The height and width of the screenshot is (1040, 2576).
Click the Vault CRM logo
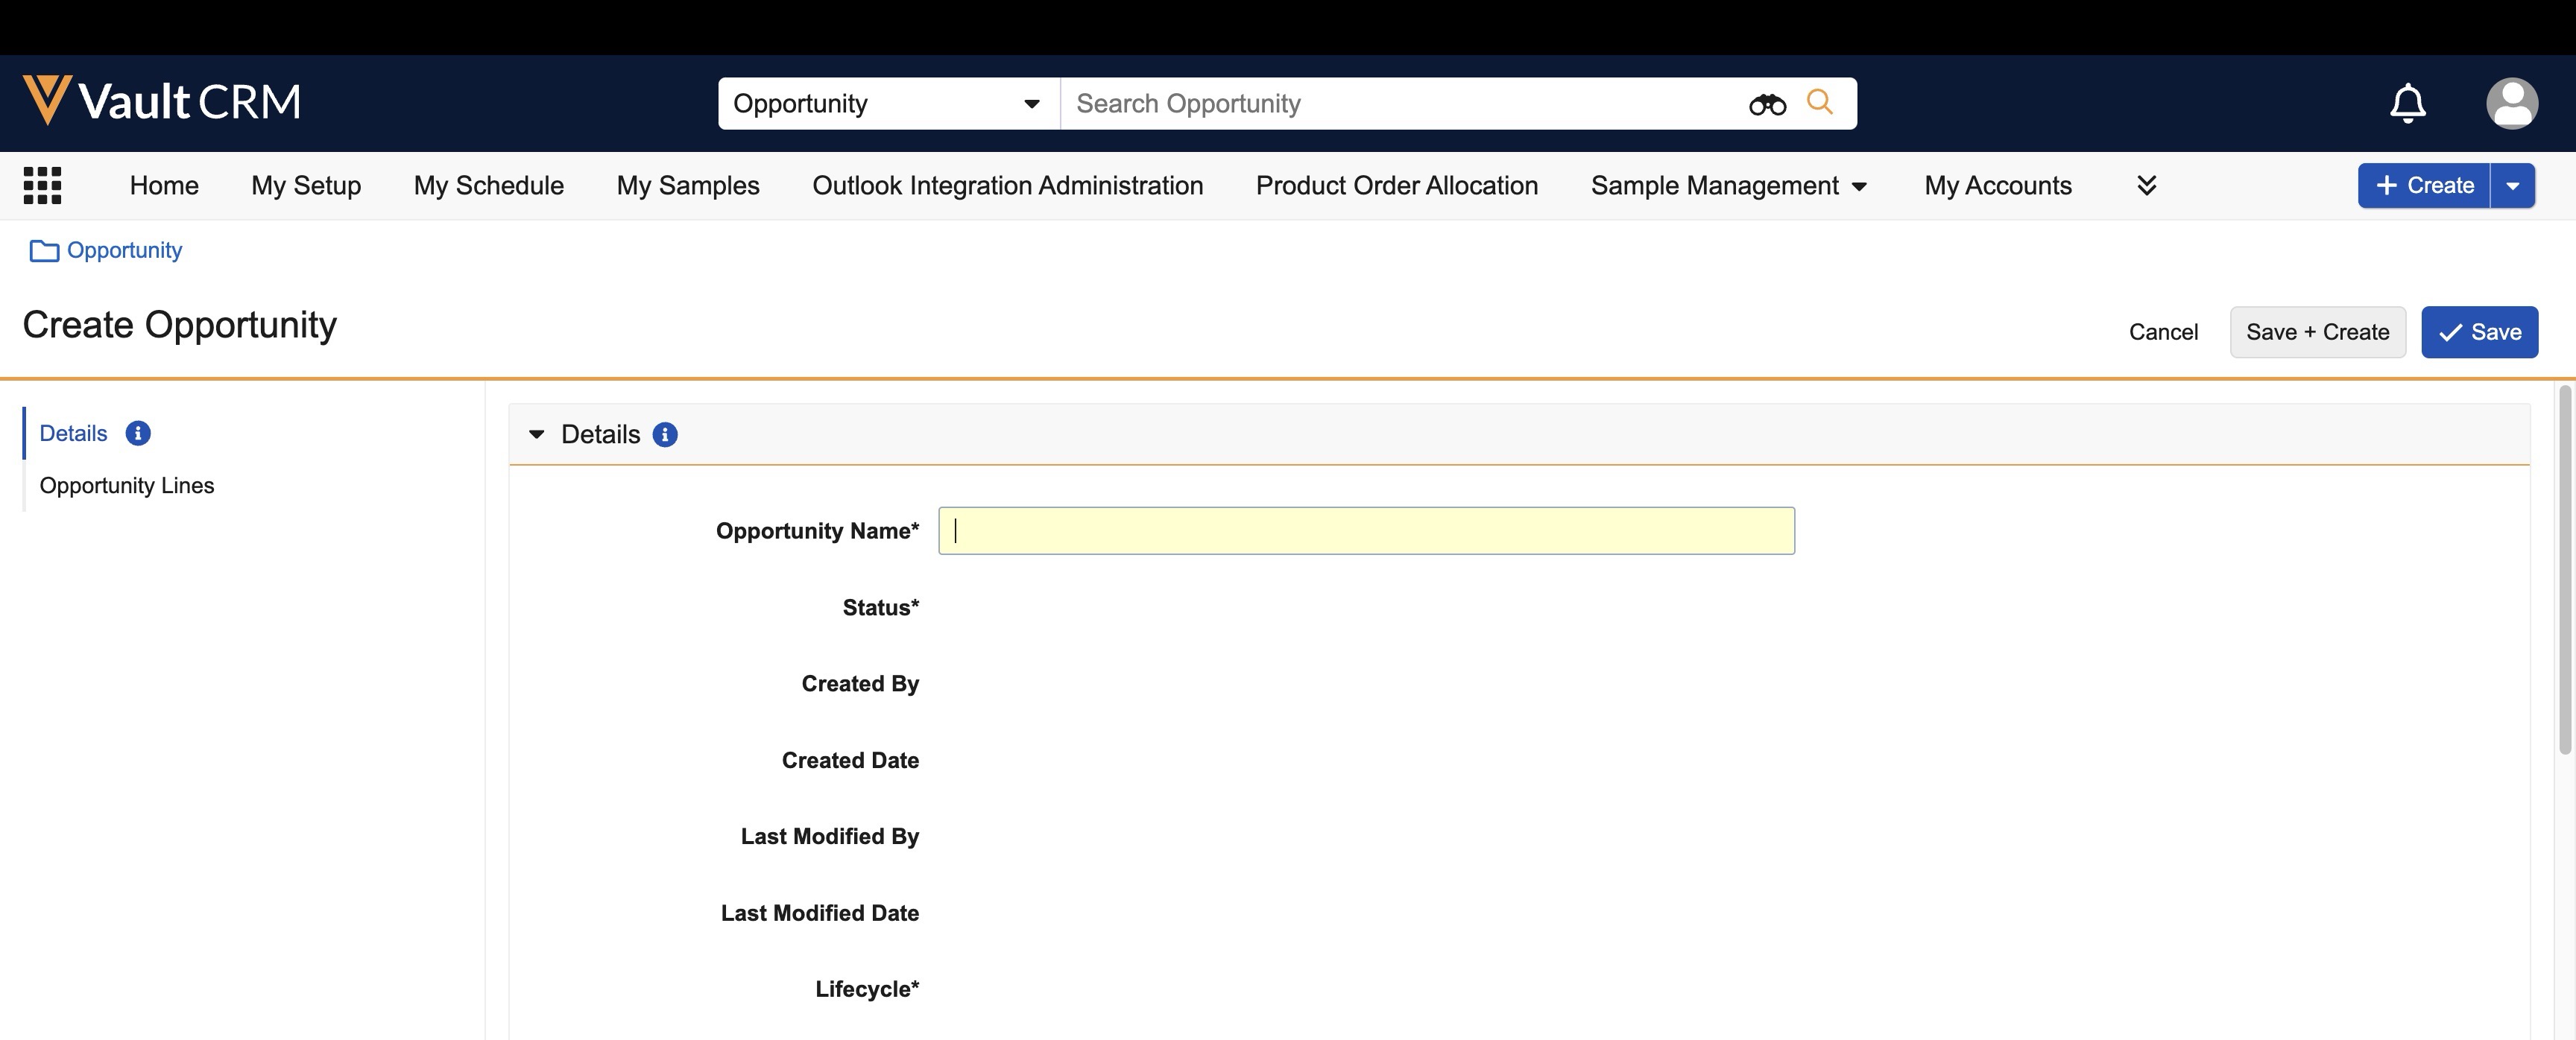coord(162,102)
